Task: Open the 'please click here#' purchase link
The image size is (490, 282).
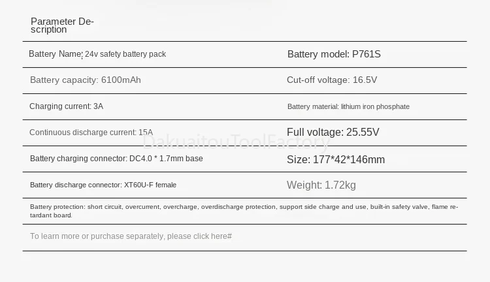Action: pos(199,236)
